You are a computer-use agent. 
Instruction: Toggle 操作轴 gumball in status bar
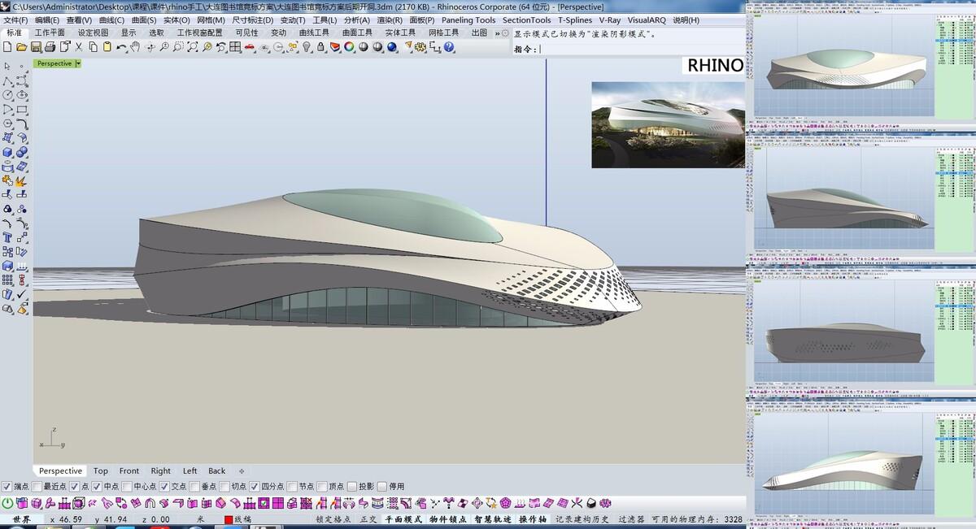click(533, 519)
